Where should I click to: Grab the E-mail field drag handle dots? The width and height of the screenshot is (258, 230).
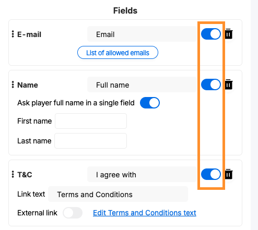tap(13, 34)
